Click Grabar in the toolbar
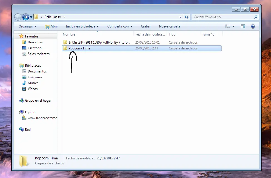 tap(146, 26)
